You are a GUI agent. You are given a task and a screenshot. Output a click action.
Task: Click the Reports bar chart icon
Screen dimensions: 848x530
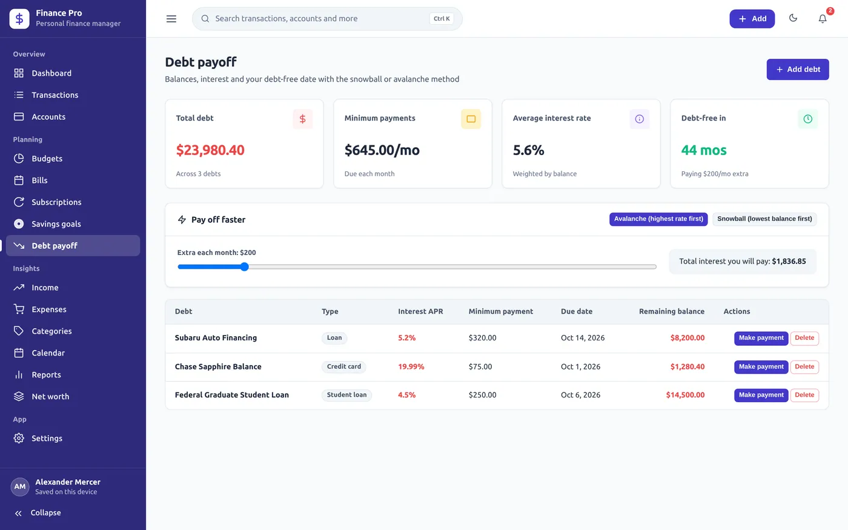point(19,375)
